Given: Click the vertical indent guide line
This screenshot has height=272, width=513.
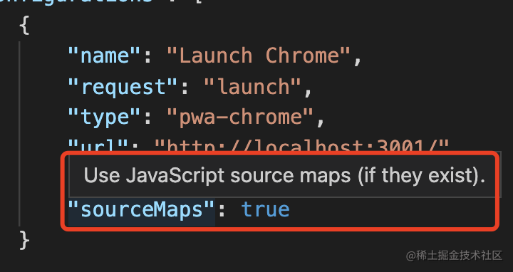Looking at the screenshot, I should pos(19,133).
